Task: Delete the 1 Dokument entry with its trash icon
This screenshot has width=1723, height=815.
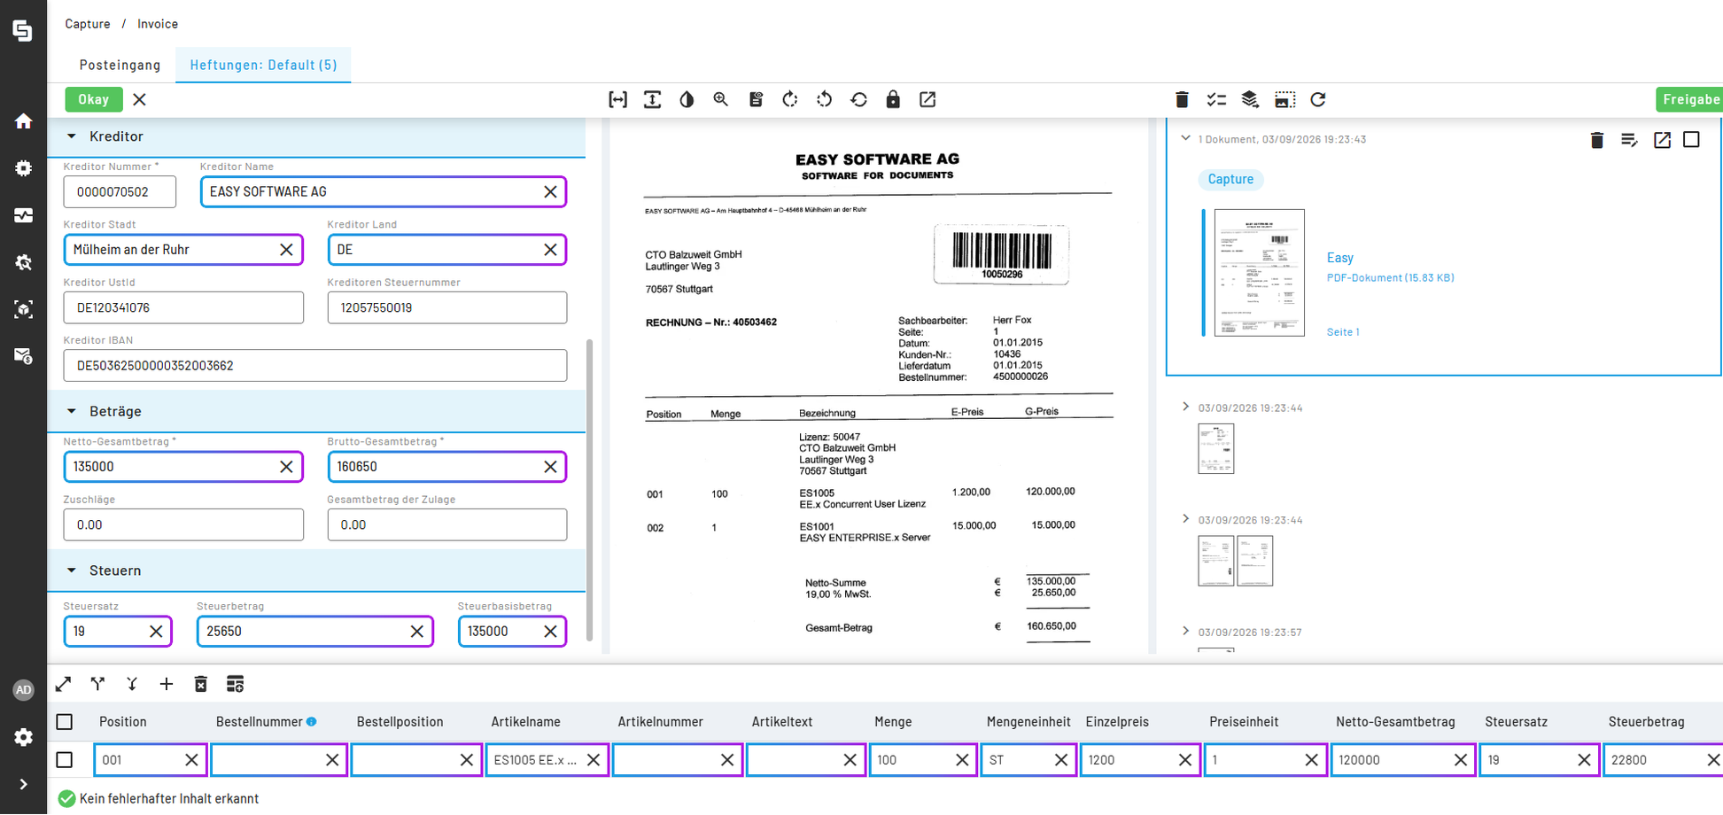Action: (1597, 140)
